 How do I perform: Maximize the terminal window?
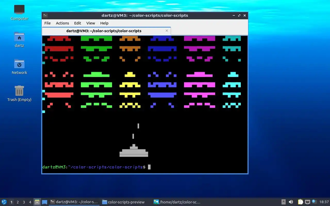tap(239, 15)
